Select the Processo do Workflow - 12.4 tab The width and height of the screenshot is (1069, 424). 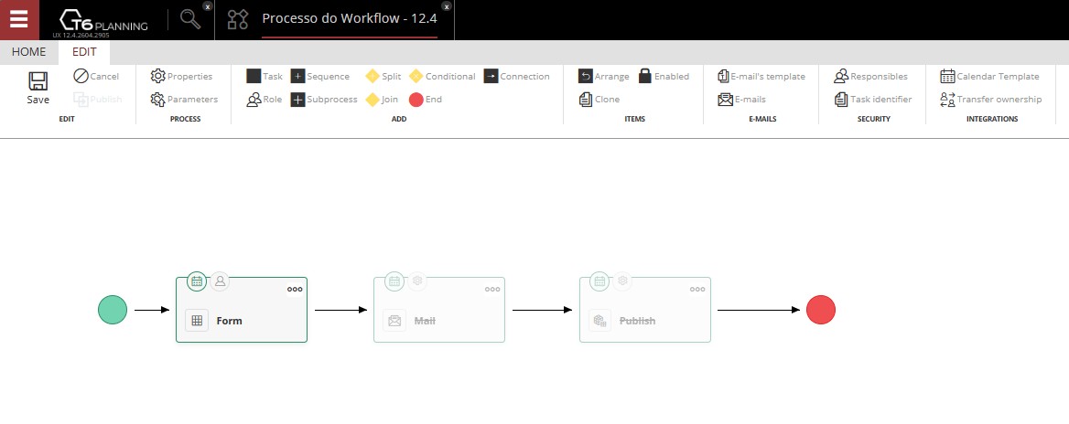point(349,18)
